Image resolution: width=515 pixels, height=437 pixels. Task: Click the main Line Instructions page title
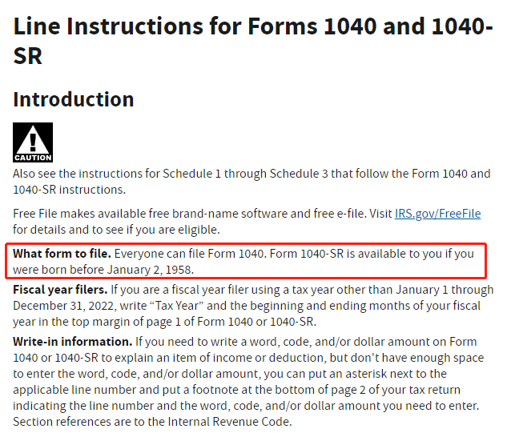click(253, 41)
